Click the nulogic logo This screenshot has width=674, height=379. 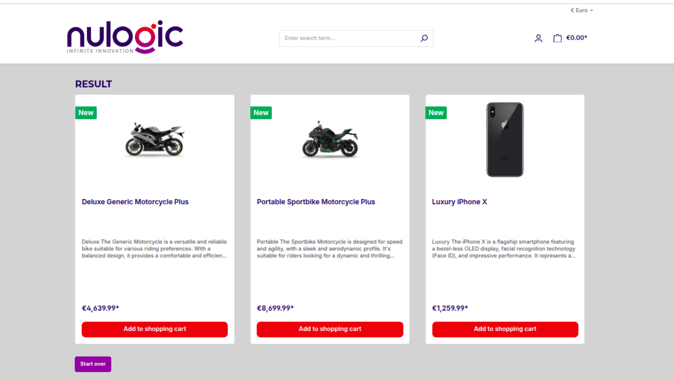pyautogui.click(x=125, y=37)
